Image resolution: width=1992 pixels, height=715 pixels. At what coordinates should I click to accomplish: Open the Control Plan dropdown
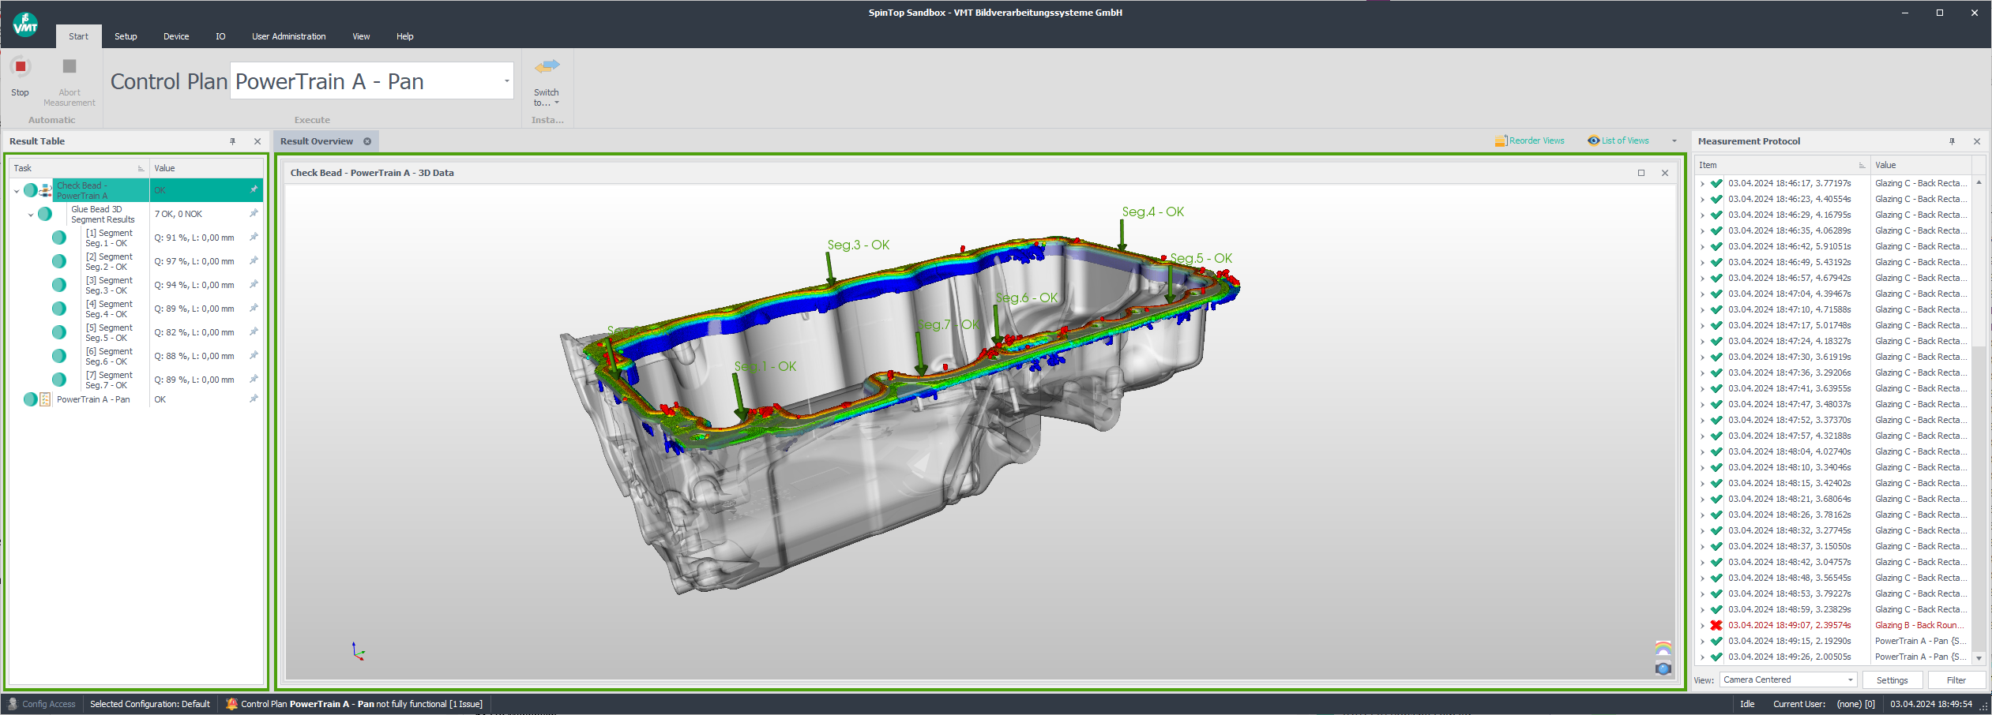click(x=506, y=81)
